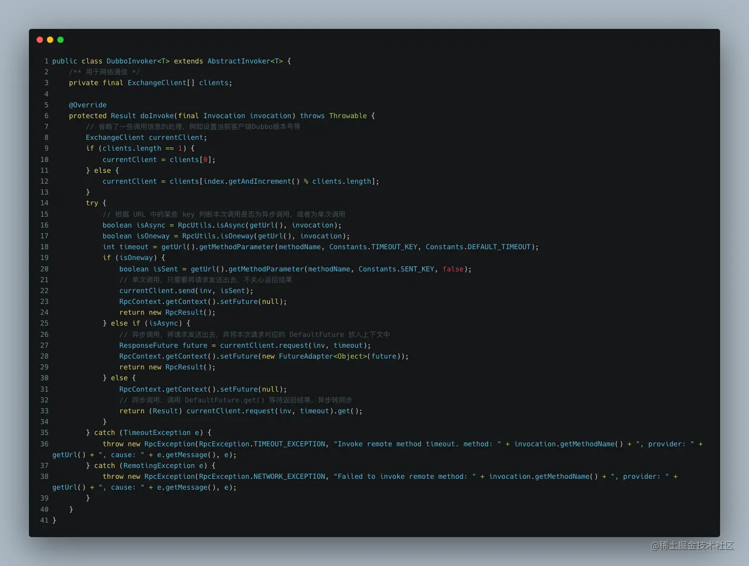Viewport: 749px width, 566px height.
Task: Click the 'try {' keyword
Action: 96,203
